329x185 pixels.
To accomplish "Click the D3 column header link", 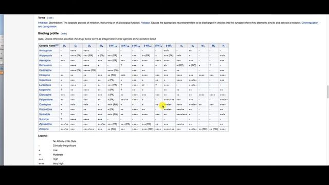I will pos(89,46).
